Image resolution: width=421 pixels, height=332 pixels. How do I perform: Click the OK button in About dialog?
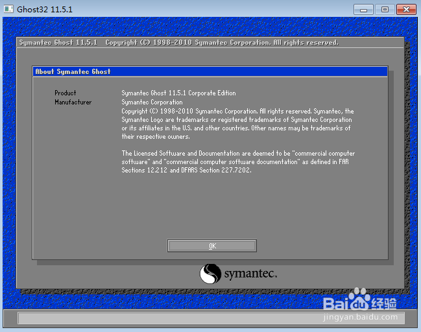coord(212,246)
